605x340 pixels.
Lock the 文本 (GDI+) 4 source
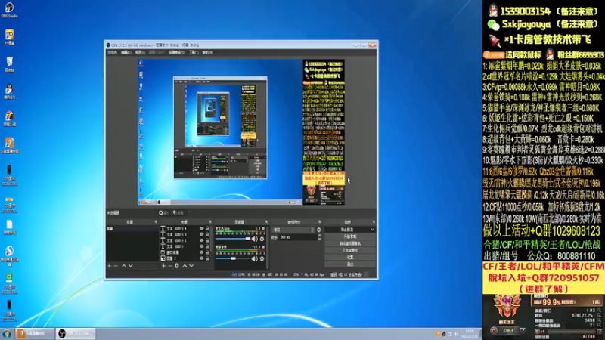(207, 229)
